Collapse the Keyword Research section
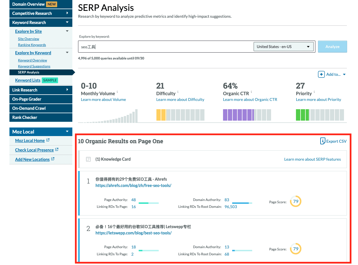The width and height of the screenshot is (358, 265). pos(67,22)
